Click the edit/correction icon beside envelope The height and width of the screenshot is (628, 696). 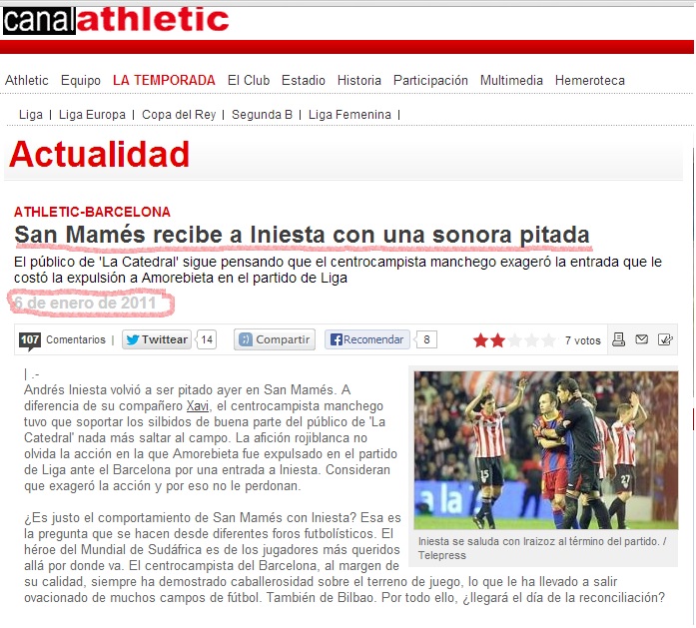point(665,339)
